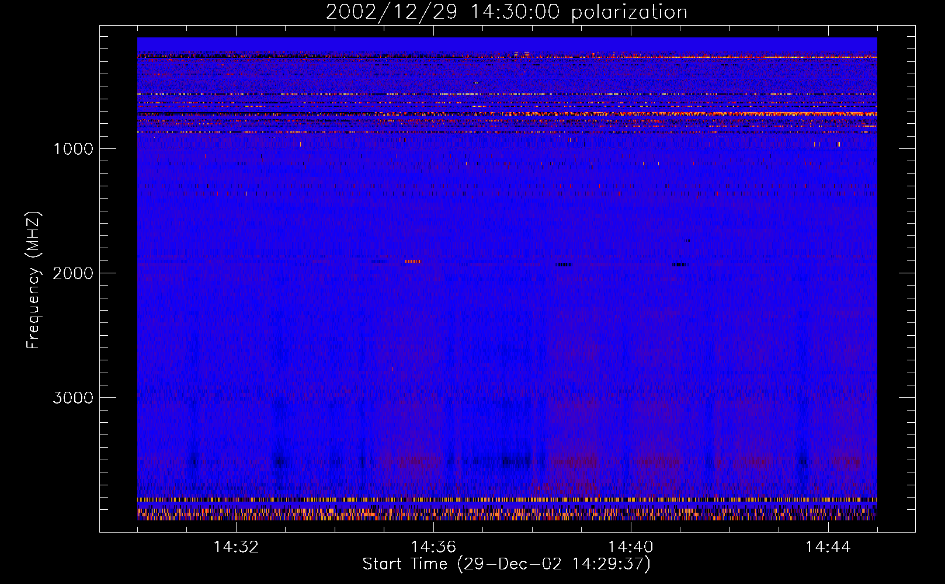Click the 1000 frequency tick label
Screen dimensions: 945x584
(x=73, y=149)
